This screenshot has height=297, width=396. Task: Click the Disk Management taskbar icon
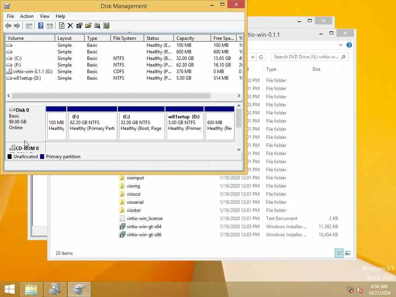point(79,289)
